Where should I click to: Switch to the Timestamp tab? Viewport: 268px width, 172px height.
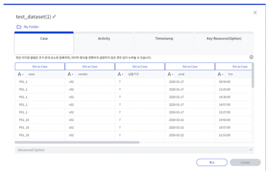point(164,39)
